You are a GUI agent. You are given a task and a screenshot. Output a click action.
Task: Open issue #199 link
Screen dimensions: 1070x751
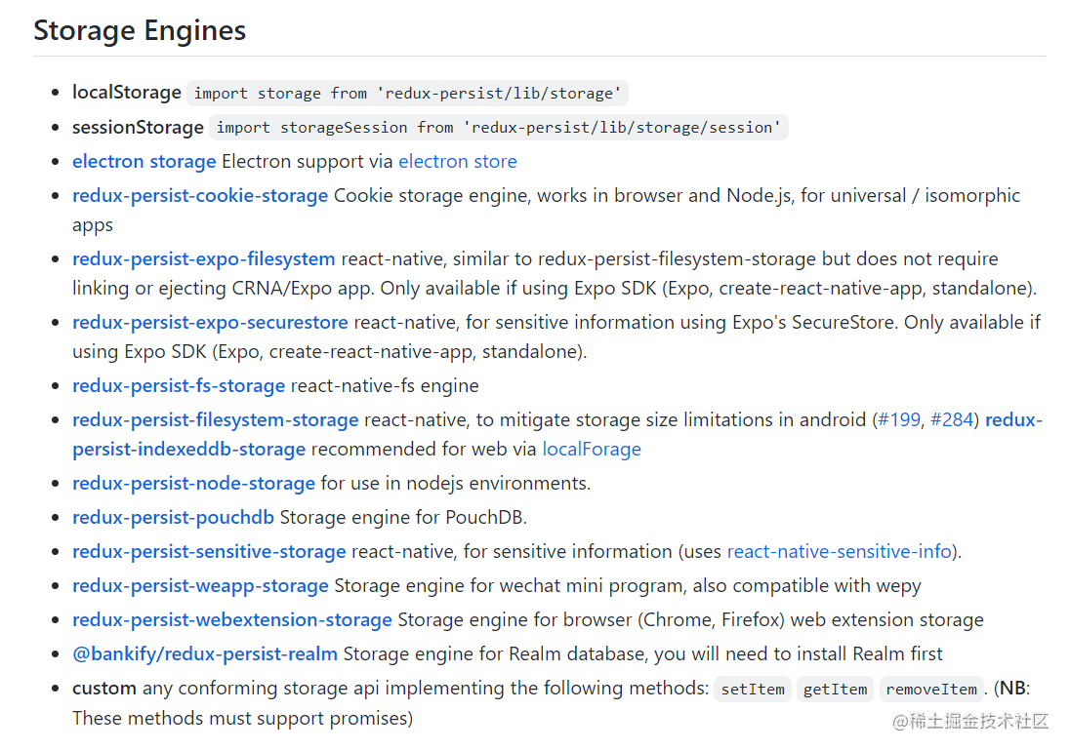(x=899, y=419)
